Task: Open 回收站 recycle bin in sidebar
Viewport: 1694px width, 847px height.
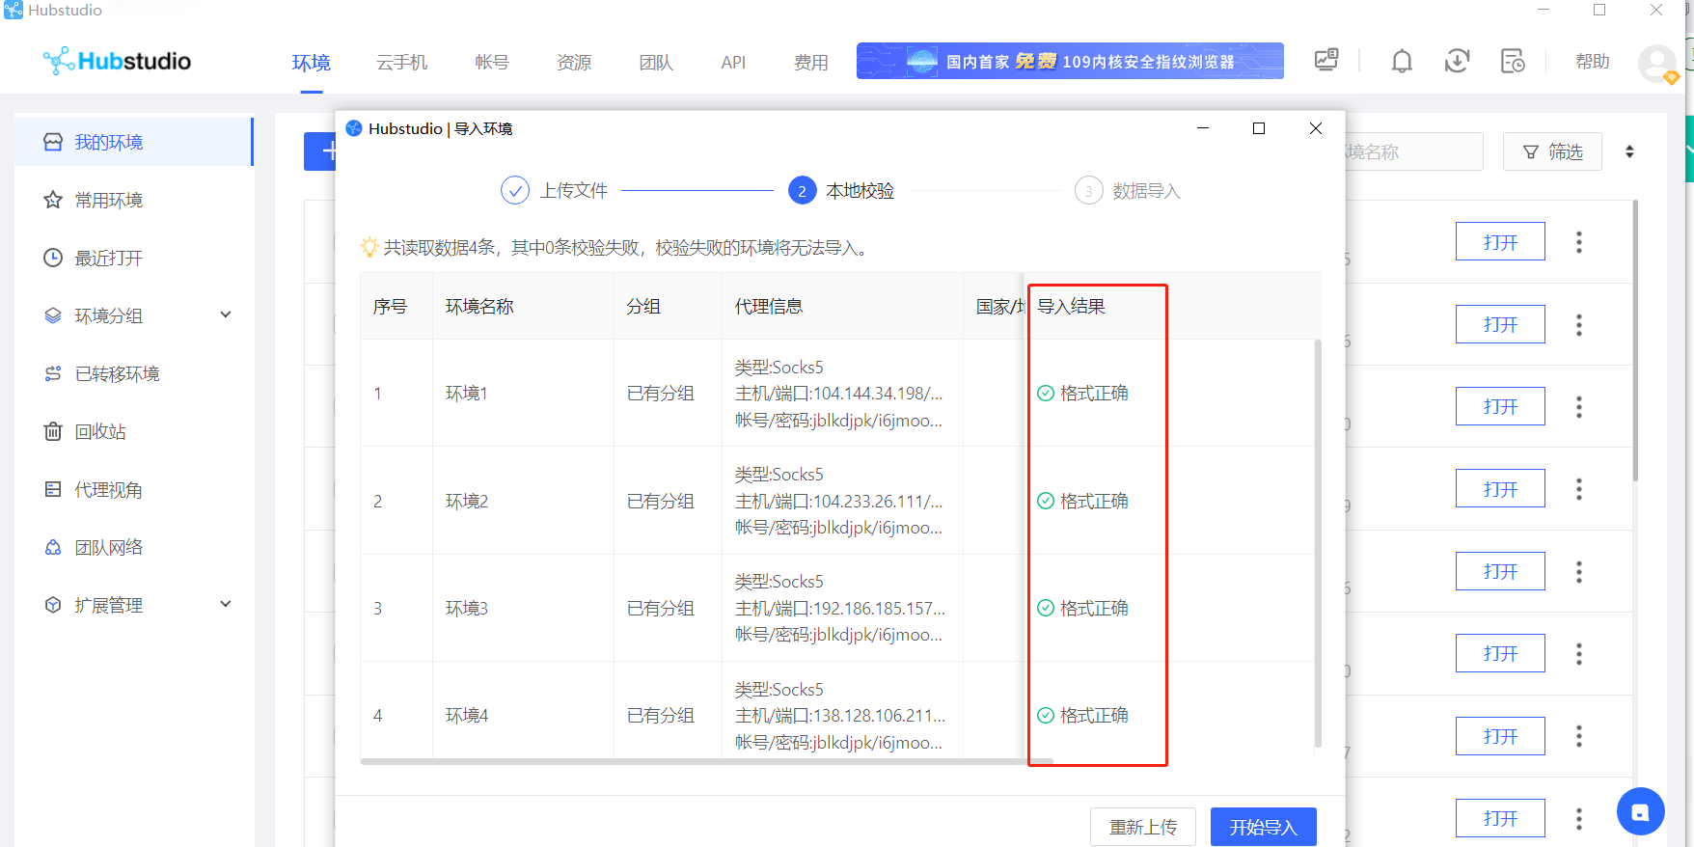Action: pyautogui.click(x=100, y=431)
